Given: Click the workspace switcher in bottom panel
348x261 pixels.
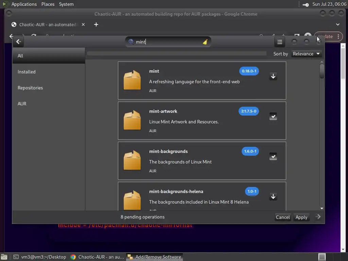Looking at the screenshot, I should coord(322,257).
